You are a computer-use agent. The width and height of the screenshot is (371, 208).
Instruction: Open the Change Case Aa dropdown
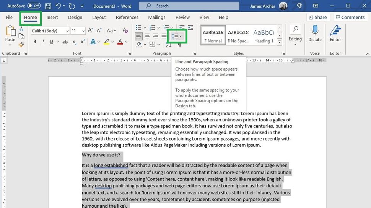coord(111,31)
